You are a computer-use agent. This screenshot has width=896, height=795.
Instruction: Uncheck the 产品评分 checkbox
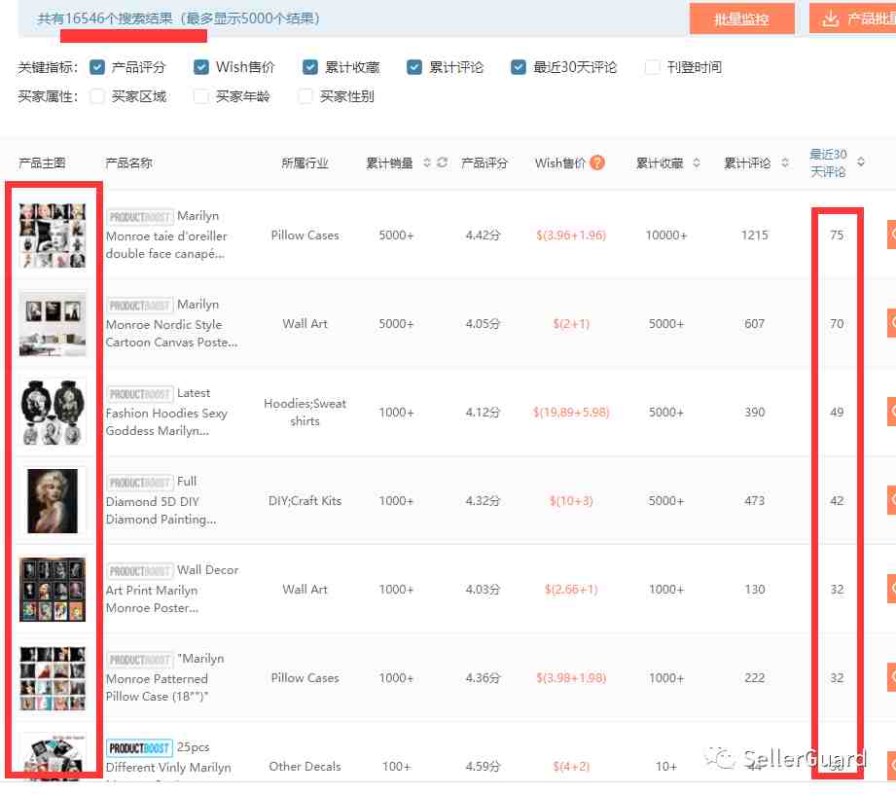pyautogui.click(x=97, y=67)
